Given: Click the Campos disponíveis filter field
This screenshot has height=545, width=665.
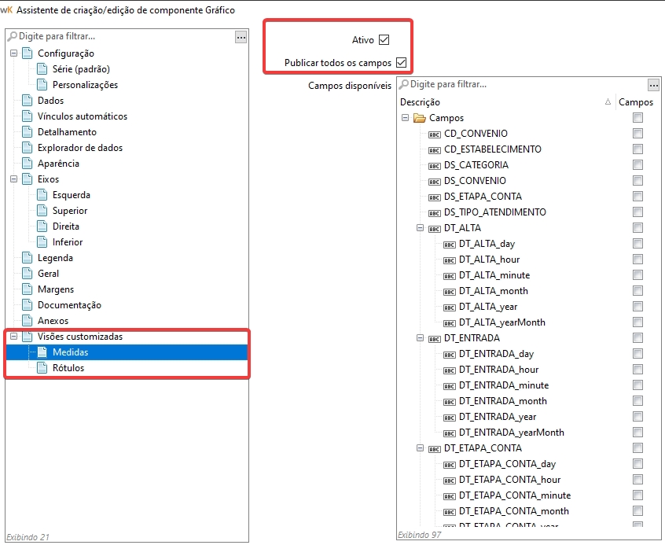Looking at the screenshot, I should pos(519,84).
